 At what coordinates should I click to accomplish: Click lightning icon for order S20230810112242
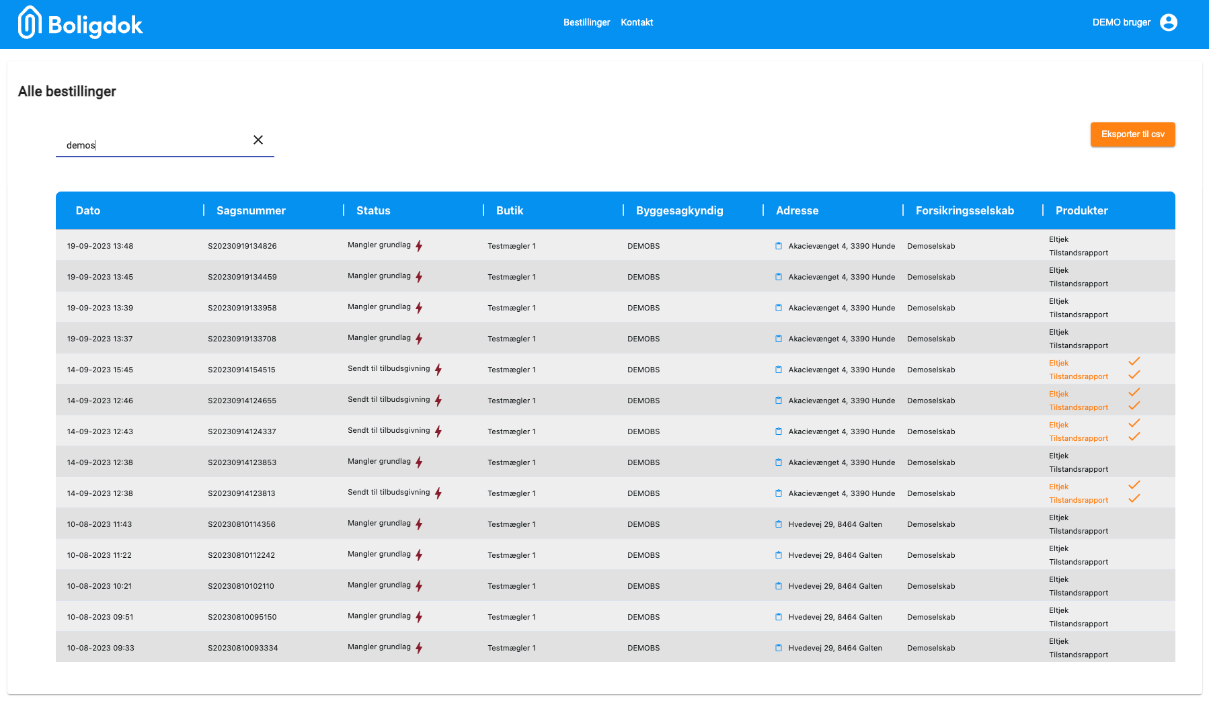tap(419, 555)
